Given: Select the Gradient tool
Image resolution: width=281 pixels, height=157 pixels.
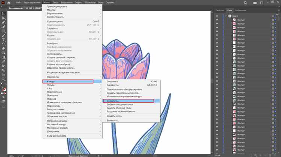Looking at the screenshot, I should click(x=3, y=57).
